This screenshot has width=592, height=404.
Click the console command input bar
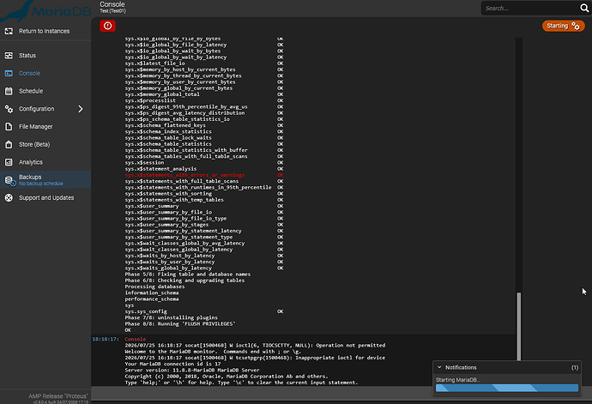pos(262,393)
